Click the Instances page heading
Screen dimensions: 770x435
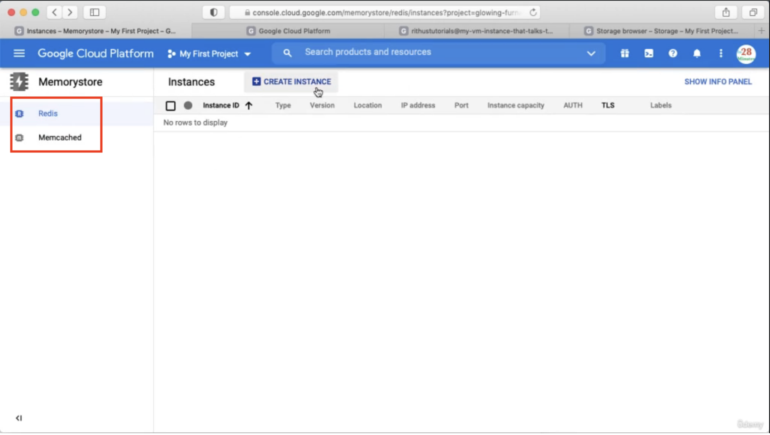[191, 82]
